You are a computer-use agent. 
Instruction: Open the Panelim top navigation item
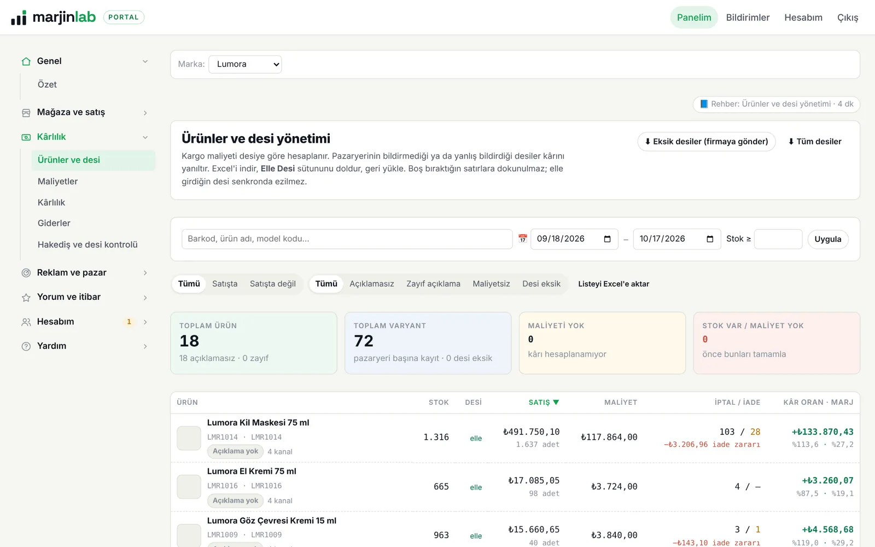tap(694, 18)
